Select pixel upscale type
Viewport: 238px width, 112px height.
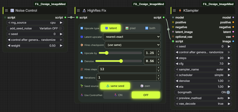[130, 28]
